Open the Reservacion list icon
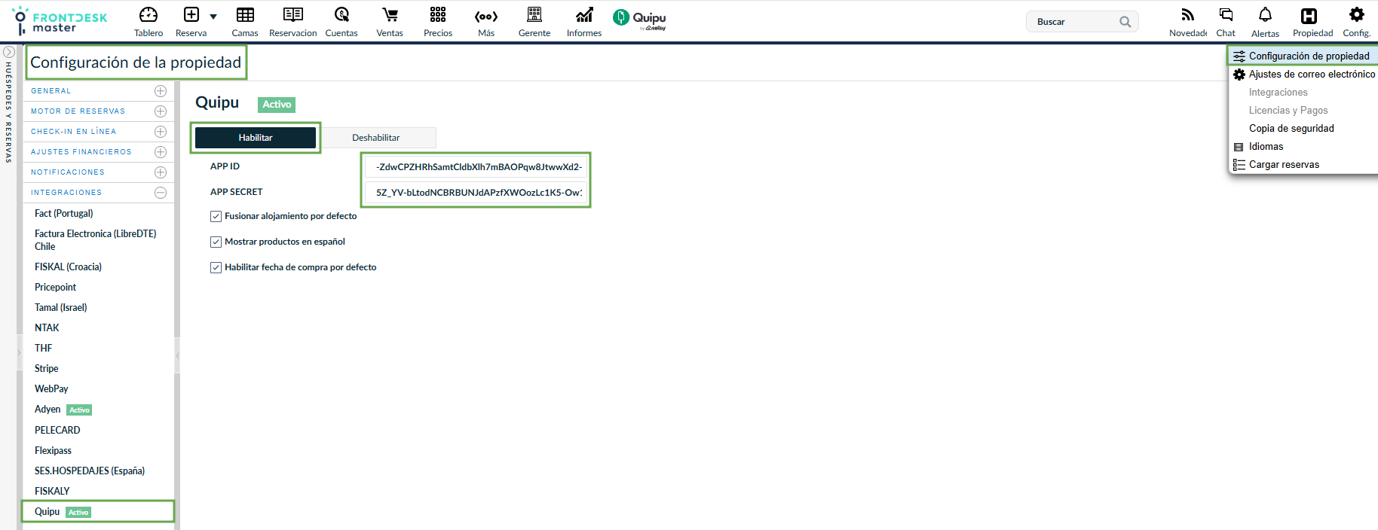The image size is (1378, 530). (x=293, y=15)
